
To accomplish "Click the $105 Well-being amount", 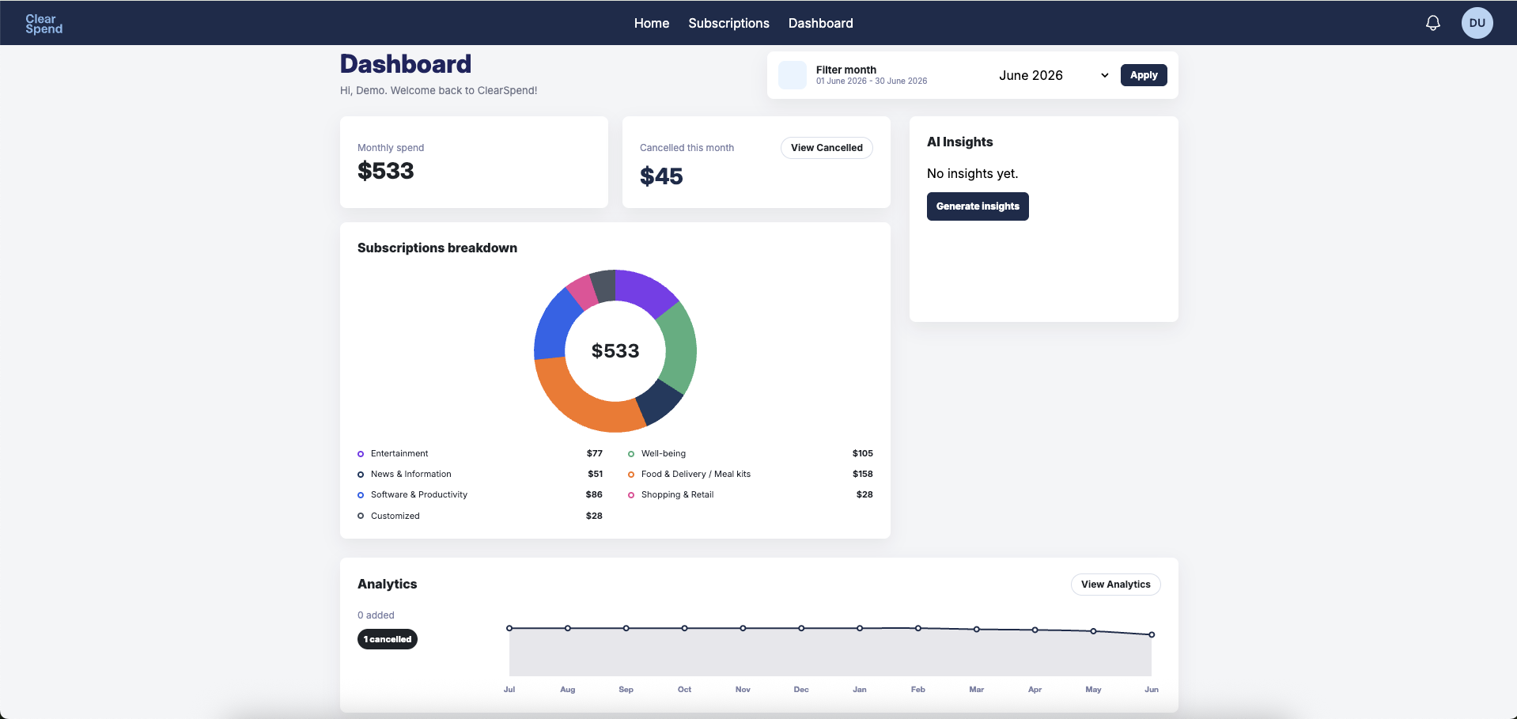I will point(862,453).
